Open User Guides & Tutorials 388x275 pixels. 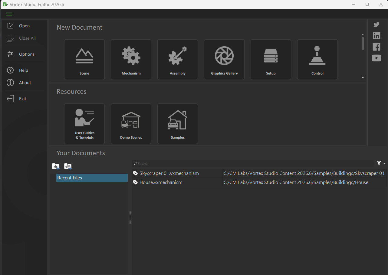tap(84, 124)
